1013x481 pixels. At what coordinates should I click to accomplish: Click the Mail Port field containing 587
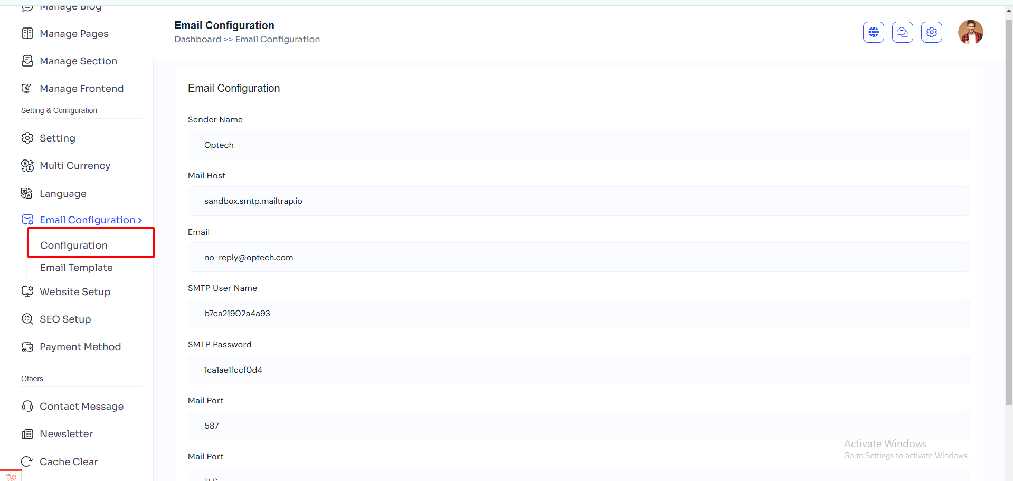pyautogui.click(x=579, y=426)
